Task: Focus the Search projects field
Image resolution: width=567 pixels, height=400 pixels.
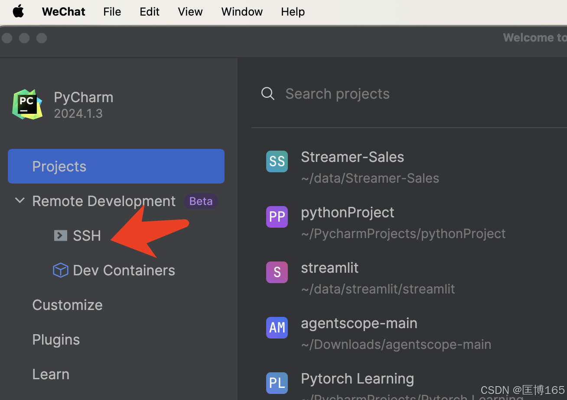Action: click(338, 94)
